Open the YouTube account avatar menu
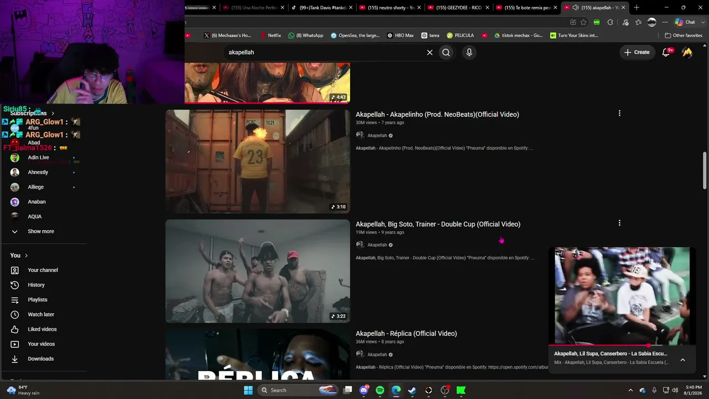Image resolution: width=709 pixels, height=399 pixels. coord(687,52)
